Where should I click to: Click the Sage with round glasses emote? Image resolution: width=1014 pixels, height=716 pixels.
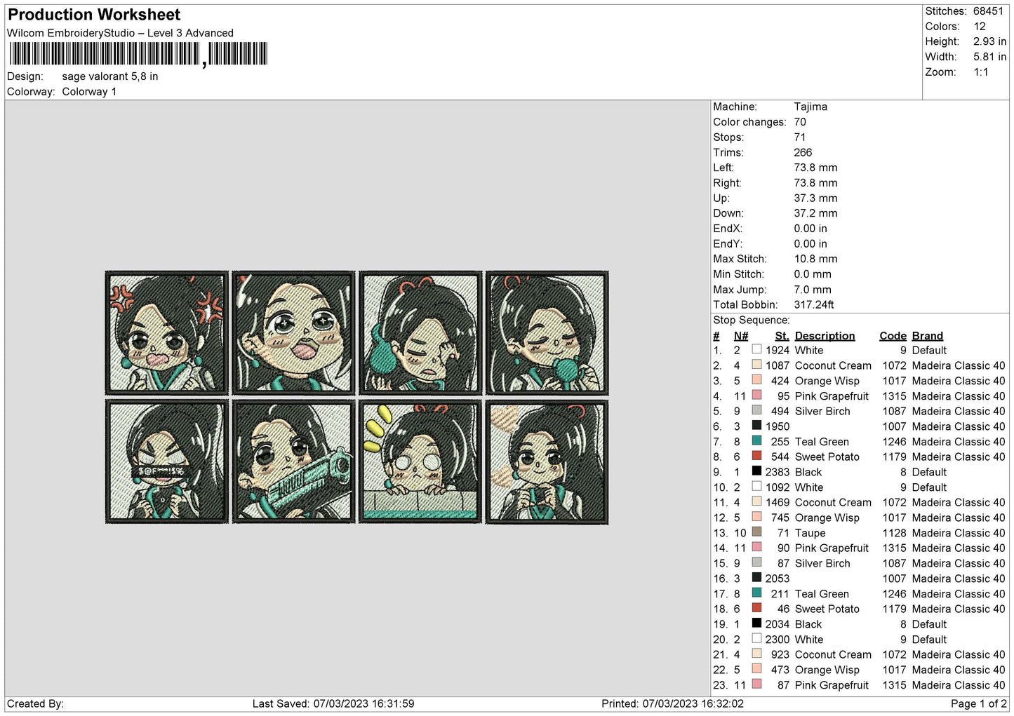tap(420, 461)
